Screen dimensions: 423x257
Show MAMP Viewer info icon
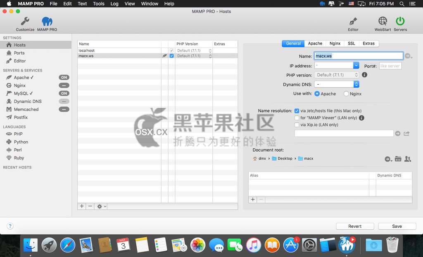[362, 118]
